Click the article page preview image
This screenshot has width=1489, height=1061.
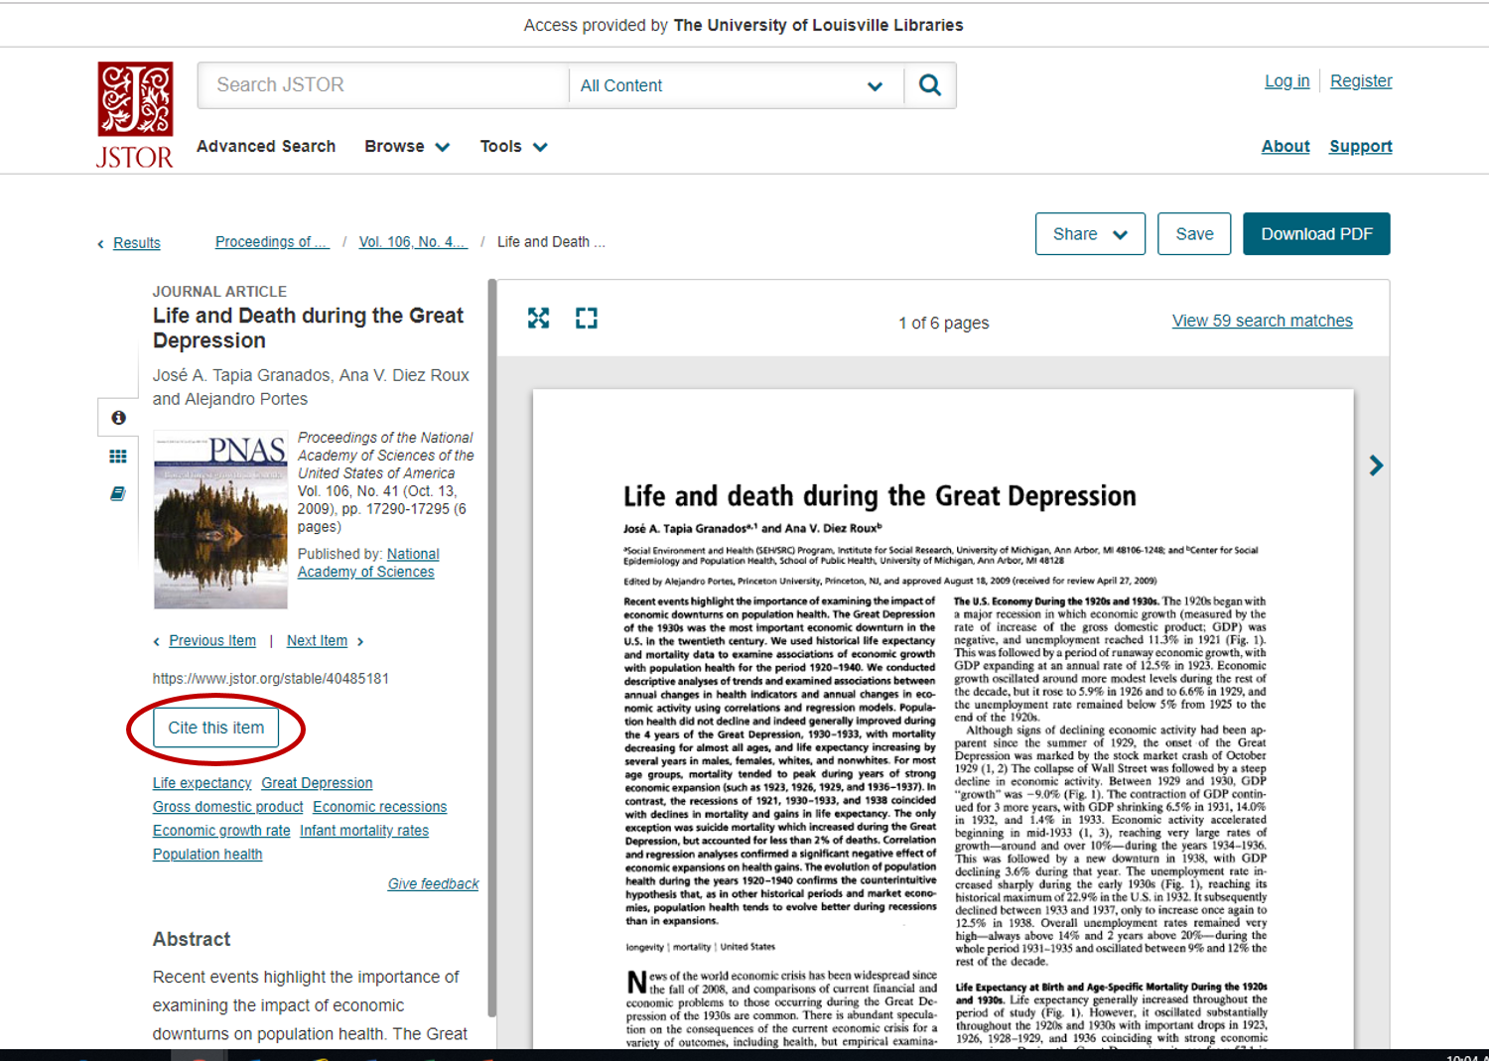[943, 720]
